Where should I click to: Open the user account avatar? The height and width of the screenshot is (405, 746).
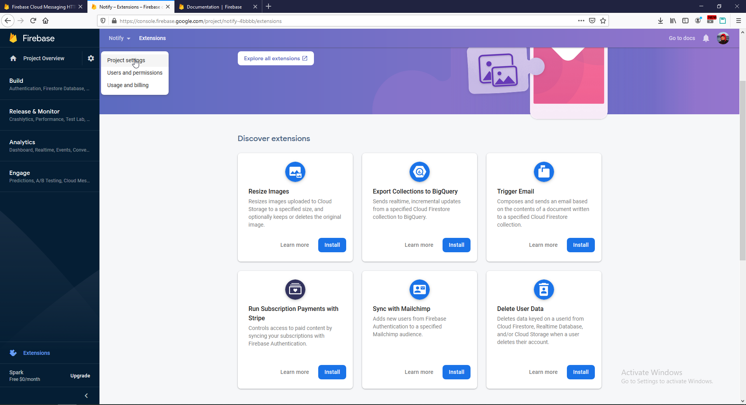723,38
